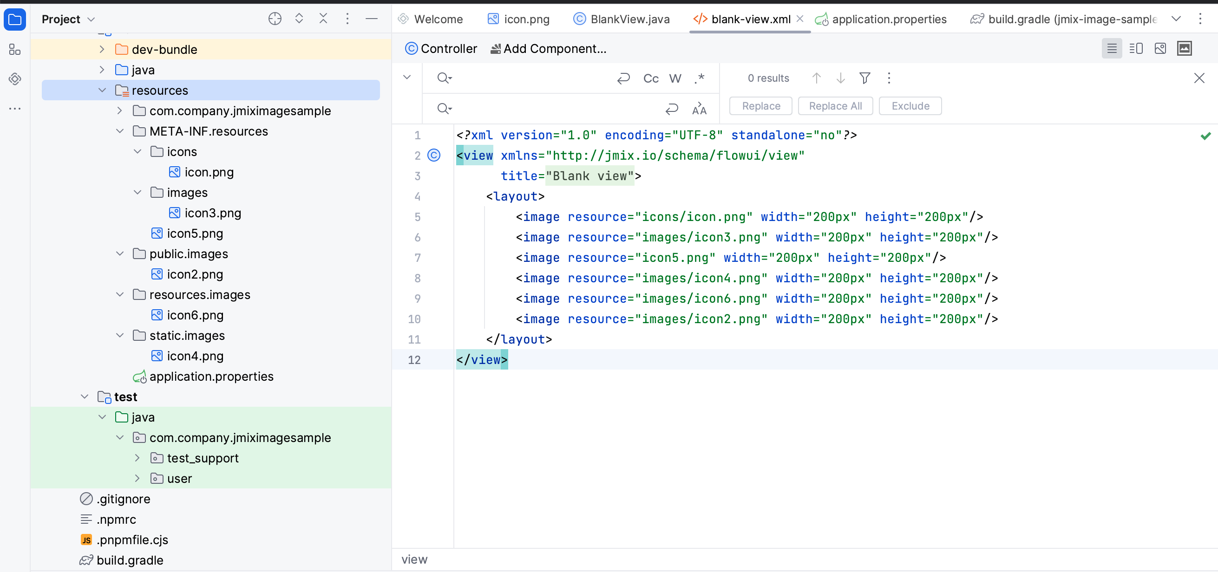This screenshot has width=1218, height=572.
Task: Click the view breadcrumb at editor bottom
Action: [414, 559]
